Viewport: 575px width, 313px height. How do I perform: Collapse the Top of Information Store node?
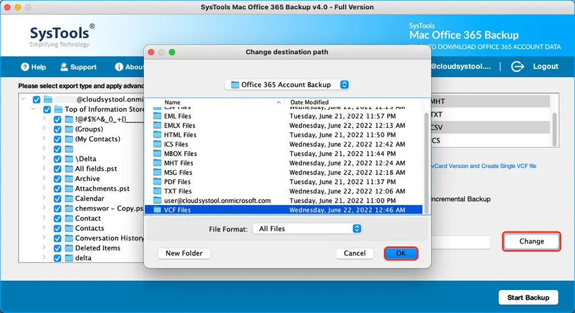[34, 109]
